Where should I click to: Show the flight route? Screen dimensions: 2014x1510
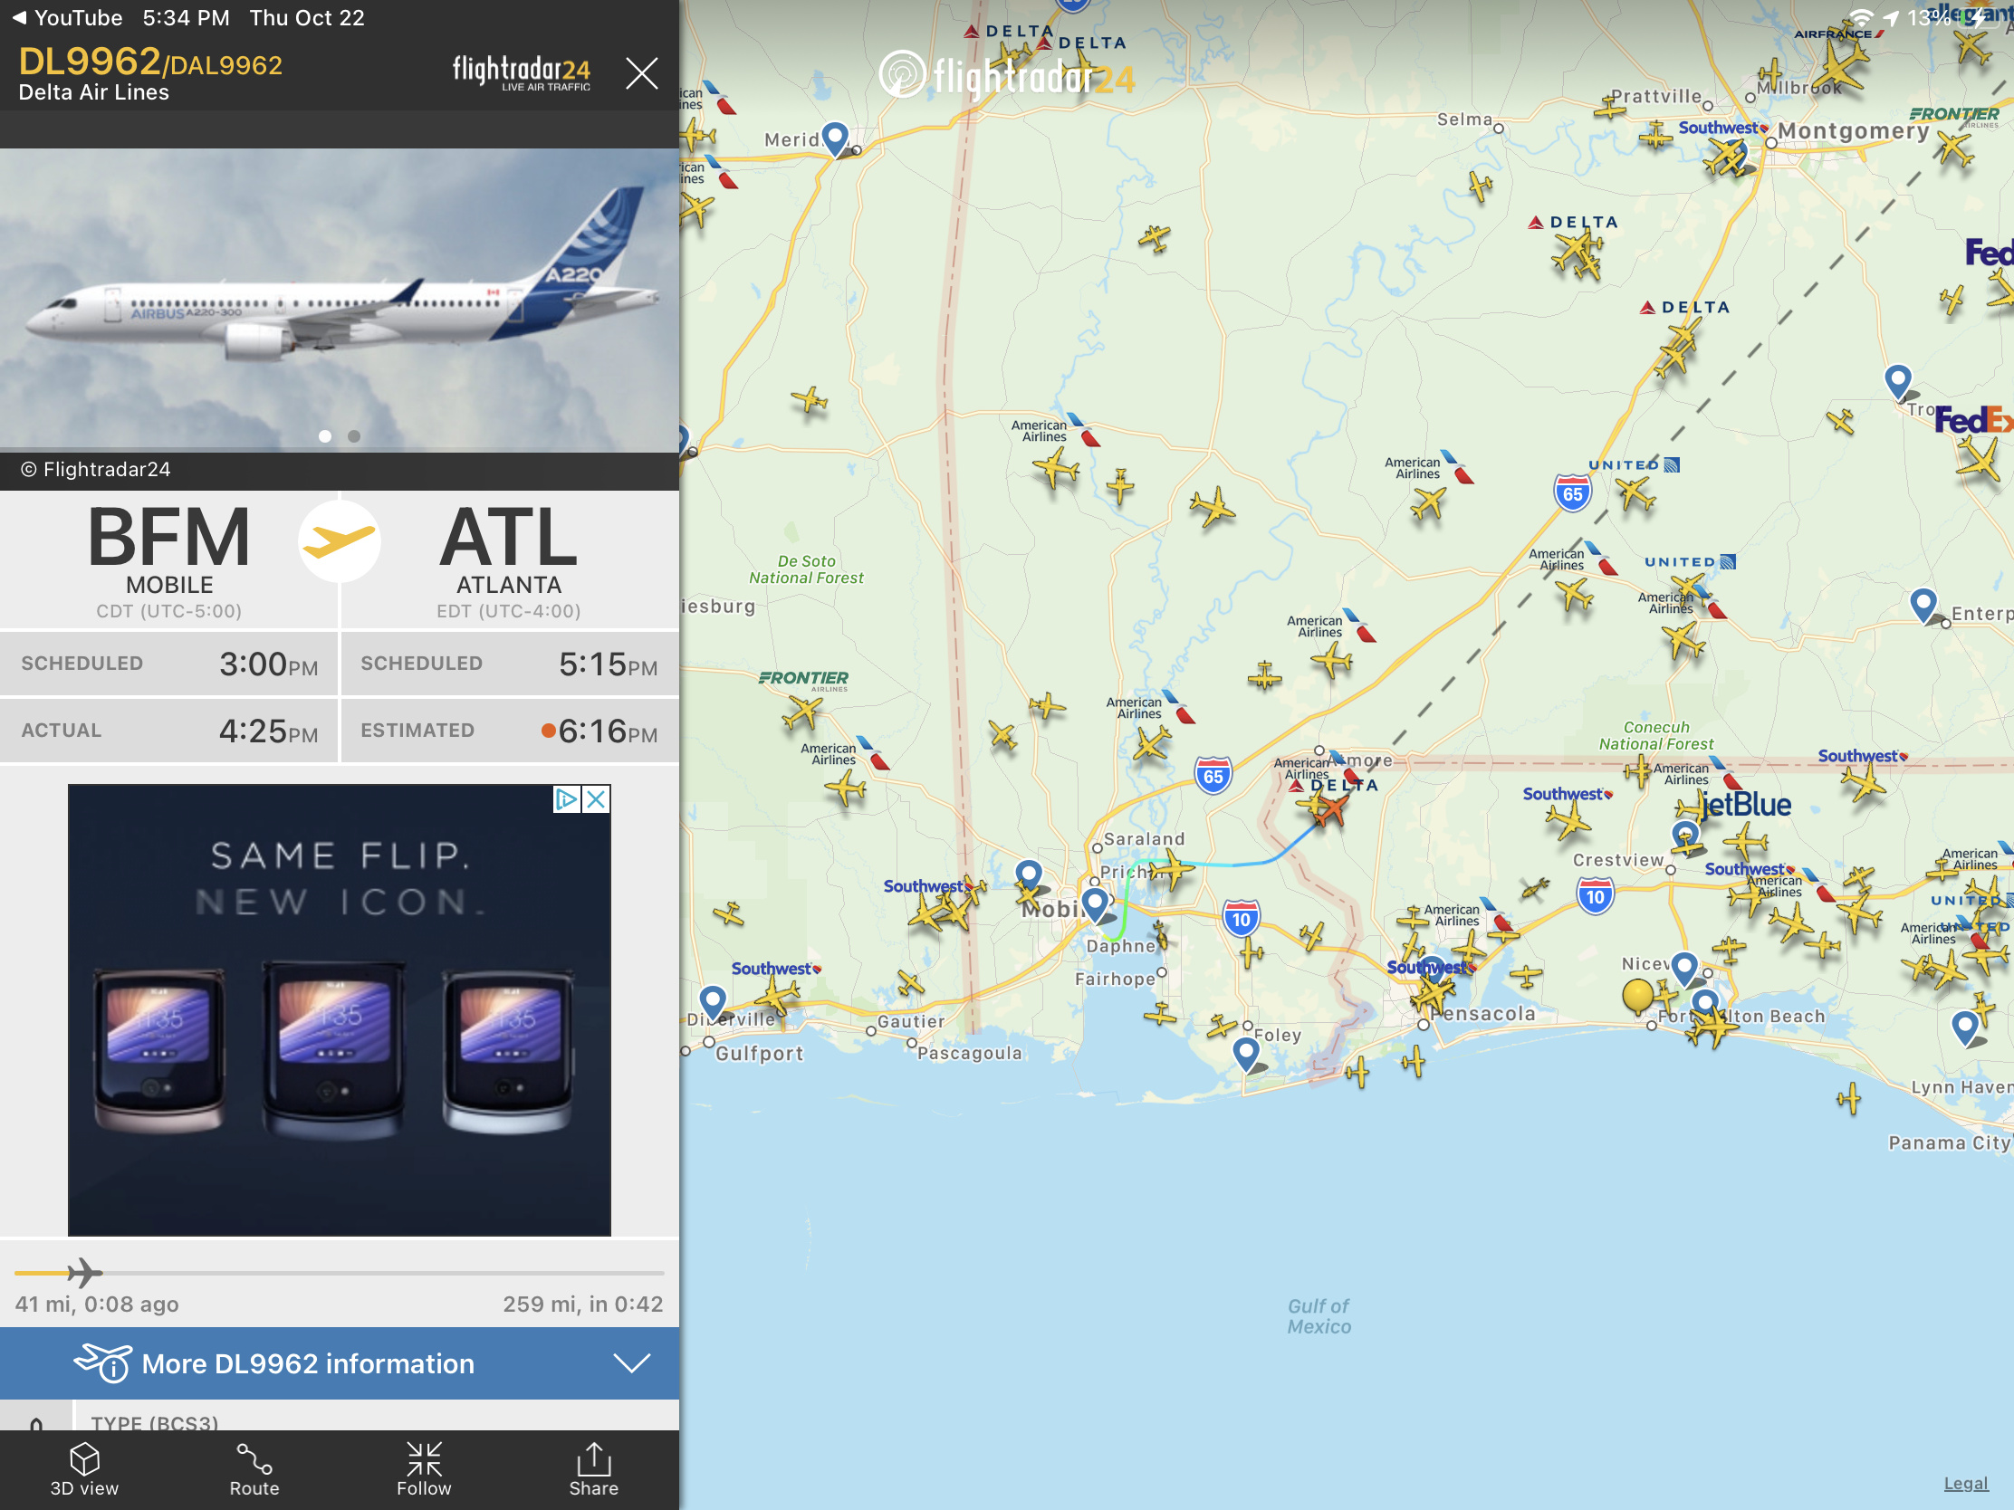click(254, 1469)
